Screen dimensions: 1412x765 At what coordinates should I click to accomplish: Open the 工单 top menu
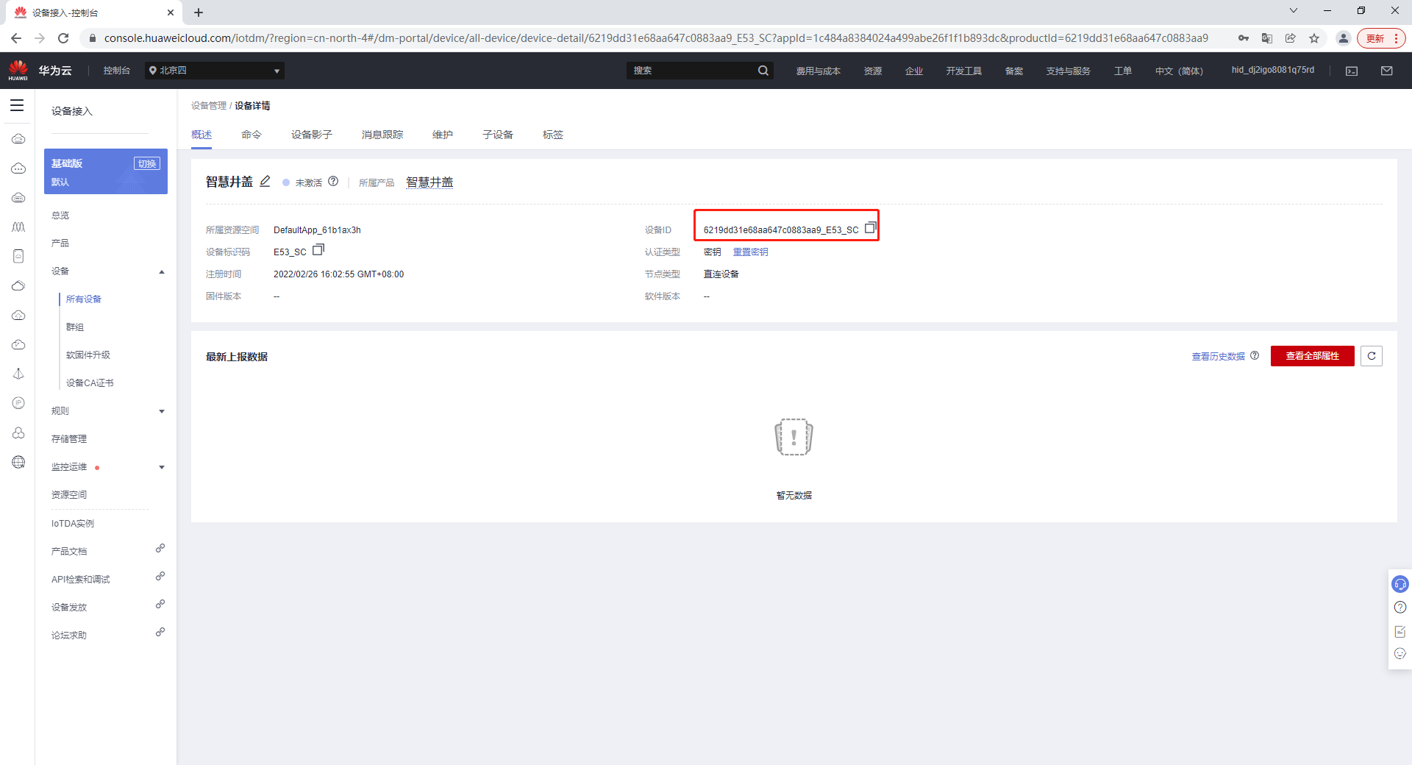tap(1123, 71)
